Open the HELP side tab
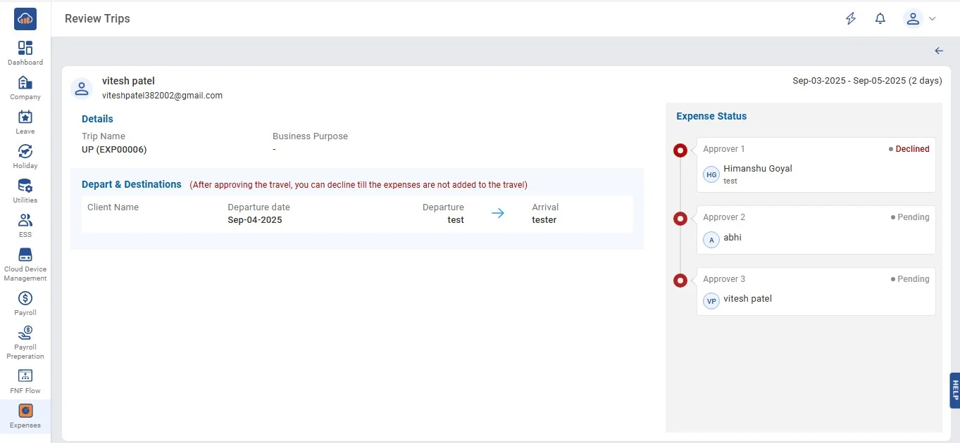Image resolution: width=960 pixels, height=443 pixels. click(x=954, y=390)
